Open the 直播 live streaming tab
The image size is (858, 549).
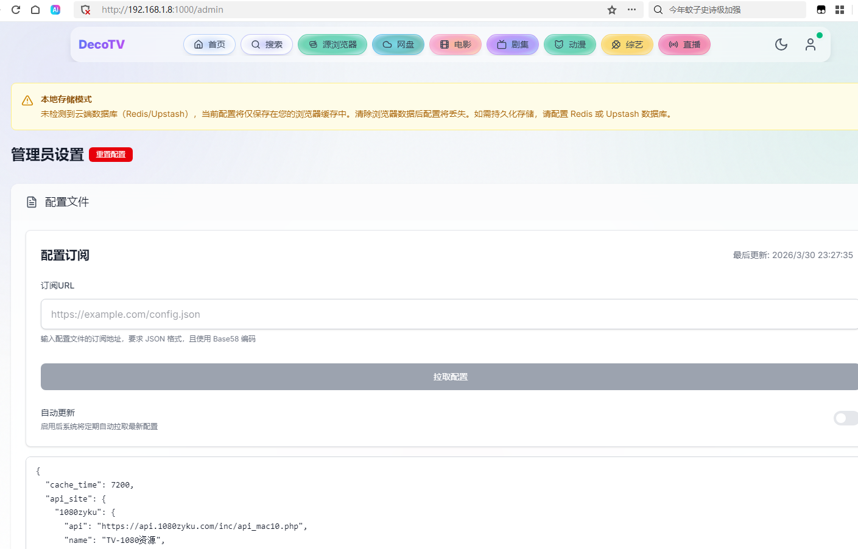tap(684, 44)
